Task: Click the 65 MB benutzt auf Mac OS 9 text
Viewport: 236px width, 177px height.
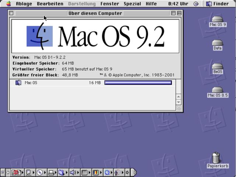Action: [x=87, y=69]
